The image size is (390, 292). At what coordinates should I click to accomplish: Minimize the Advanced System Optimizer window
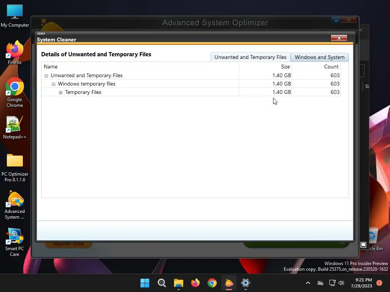pyautogui.click(x=336, y=20)
